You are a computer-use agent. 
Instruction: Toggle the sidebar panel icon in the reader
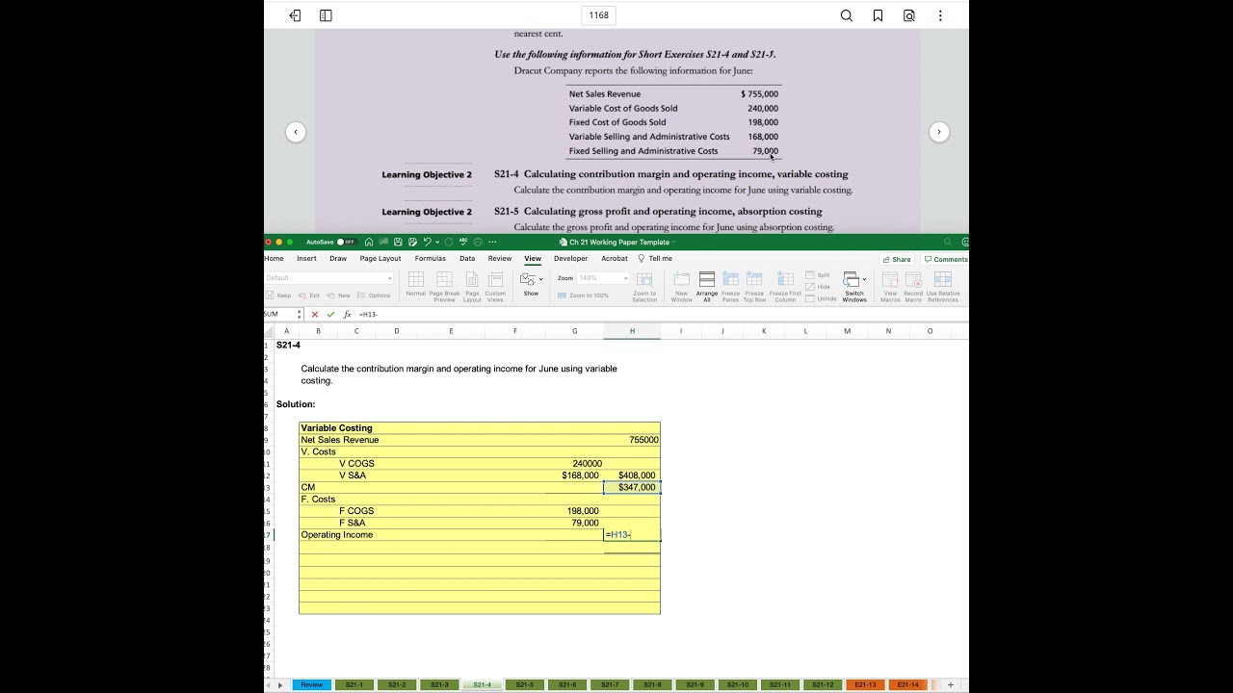[326, 15]
